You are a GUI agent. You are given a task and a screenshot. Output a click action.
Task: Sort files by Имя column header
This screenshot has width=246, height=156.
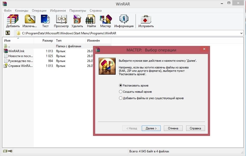coord(18,41)
